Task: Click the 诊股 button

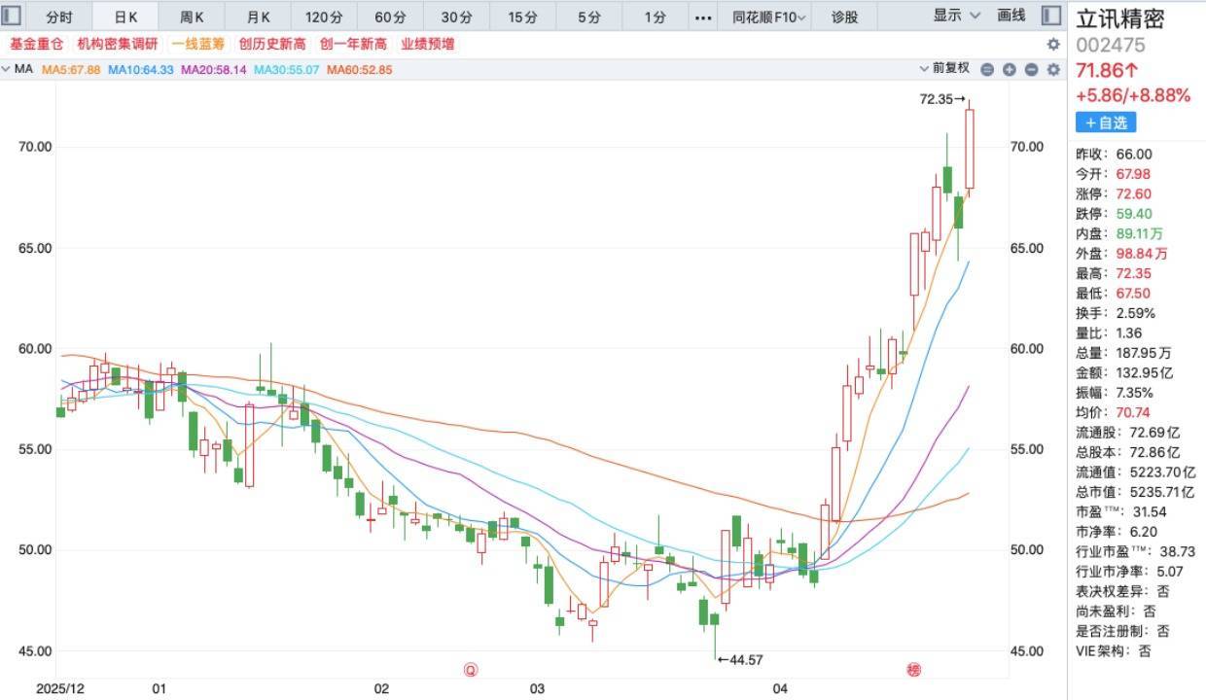Action: 845,17
